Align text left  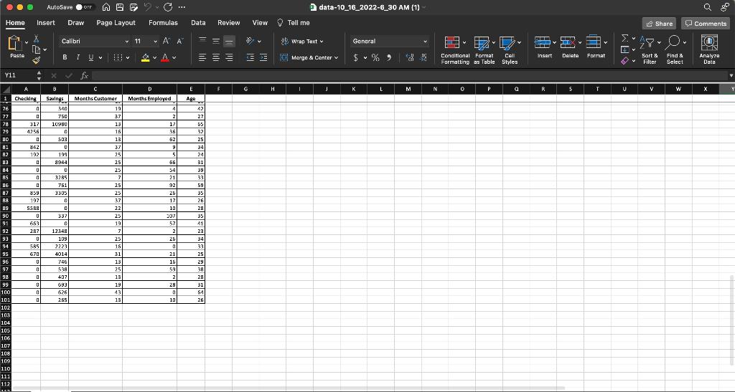coord(202,57)
